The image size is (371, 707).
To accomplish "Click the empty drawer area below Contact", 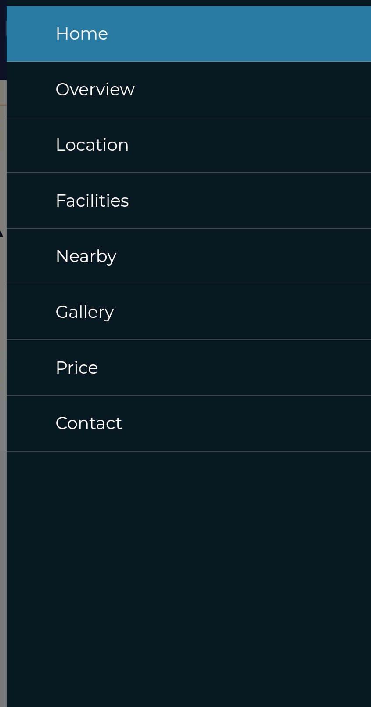I will [x=189, y=572].
